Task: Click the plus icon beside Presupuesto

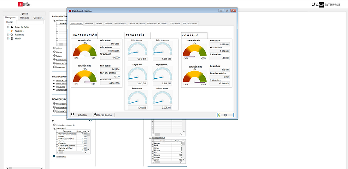Action: tap(54, 87)
